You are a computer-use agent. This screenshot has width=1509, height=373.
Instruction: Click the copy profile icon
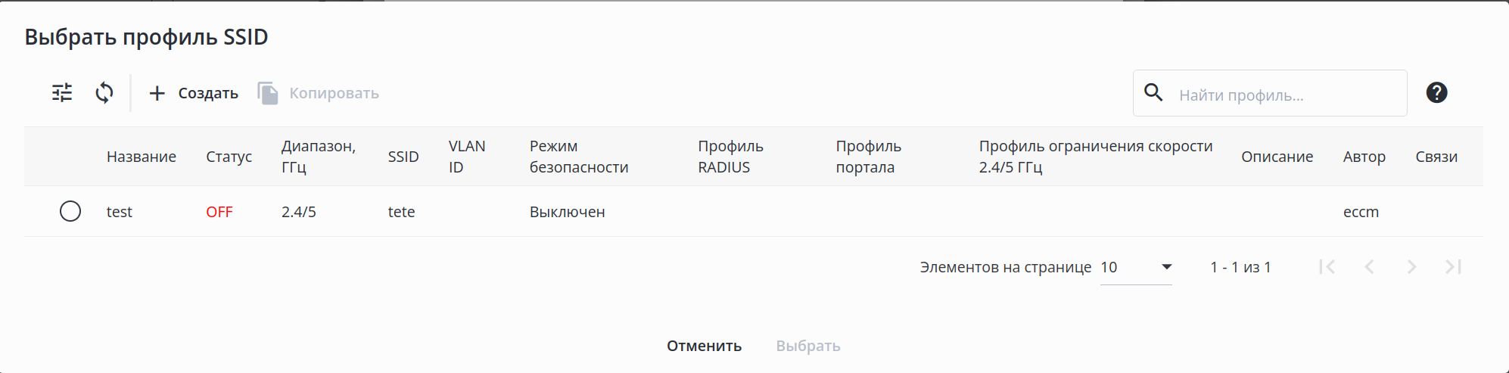pyautogui.click(x=268, y=93)
